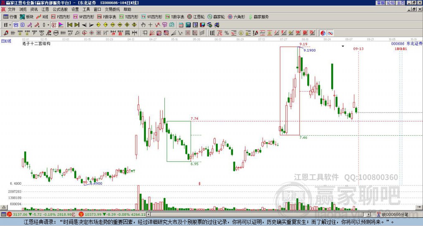Click the 09-13 date marker
Image resolution: width=423 pixels, height=226 pixels.
(x=358, y=49)
